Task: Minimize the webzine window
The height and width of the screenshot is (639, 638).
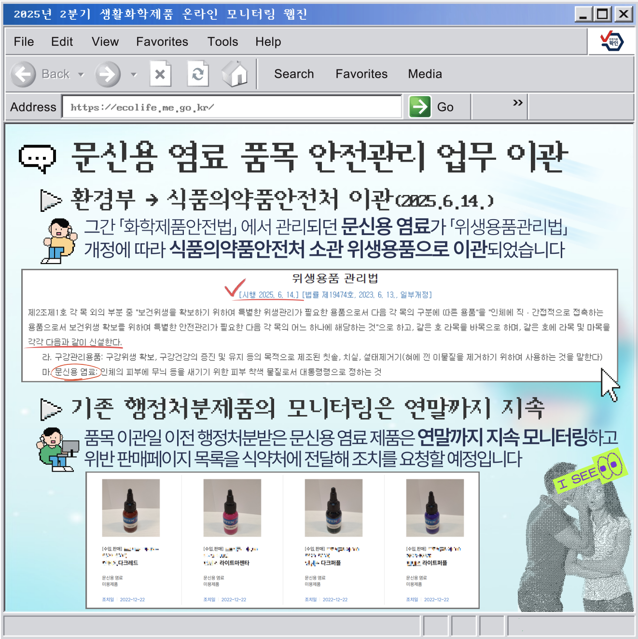Action: [x=583, y=14]
